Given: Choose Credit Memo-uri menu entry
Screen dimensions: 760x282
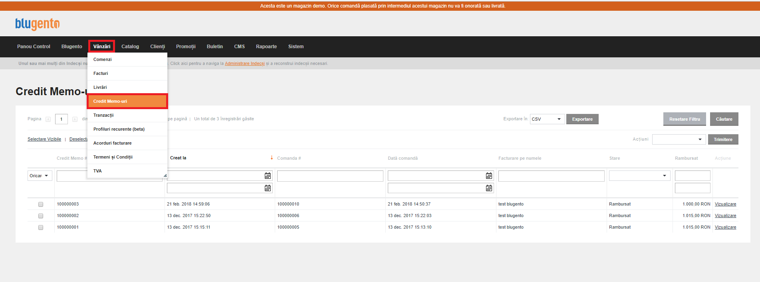Looking at the screenshot, I should point(127,101).
